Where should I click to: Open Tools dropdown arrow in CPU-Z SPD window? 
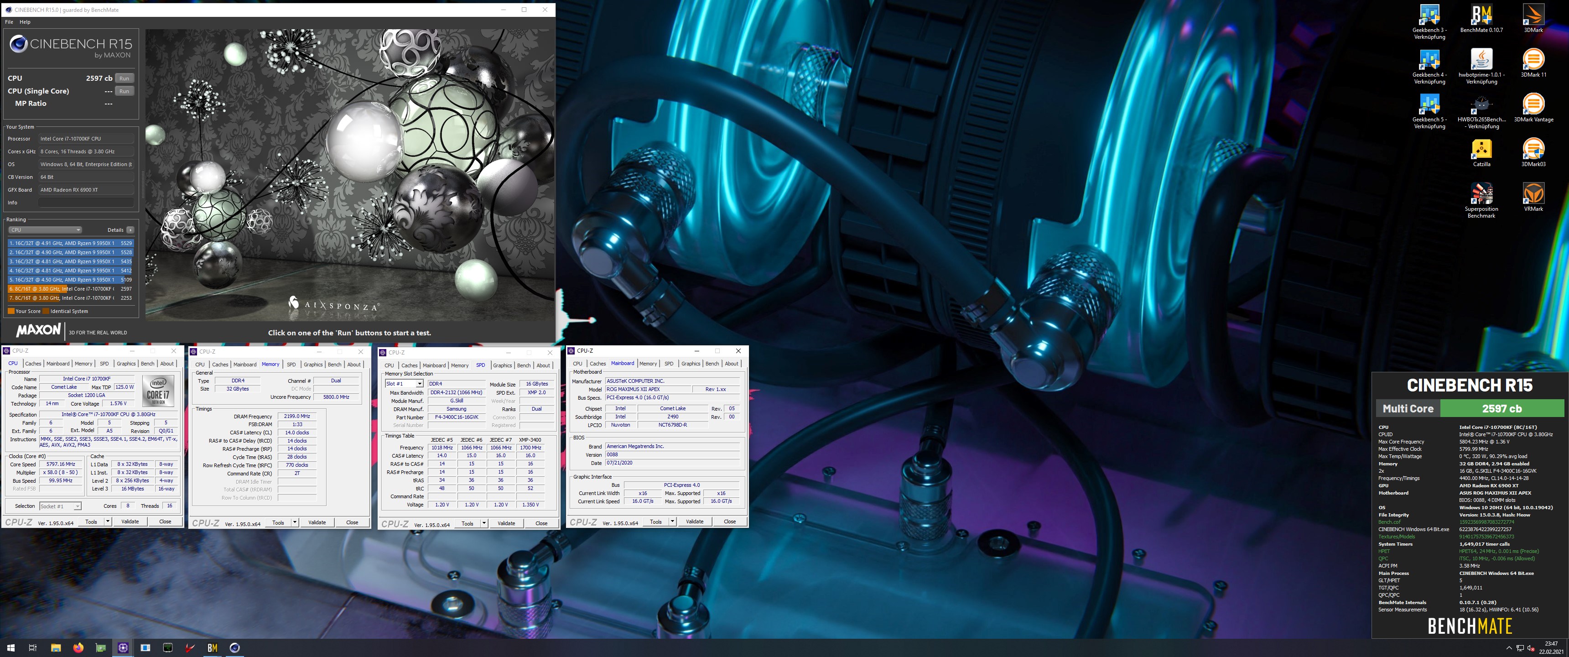(x=484, y=523)
